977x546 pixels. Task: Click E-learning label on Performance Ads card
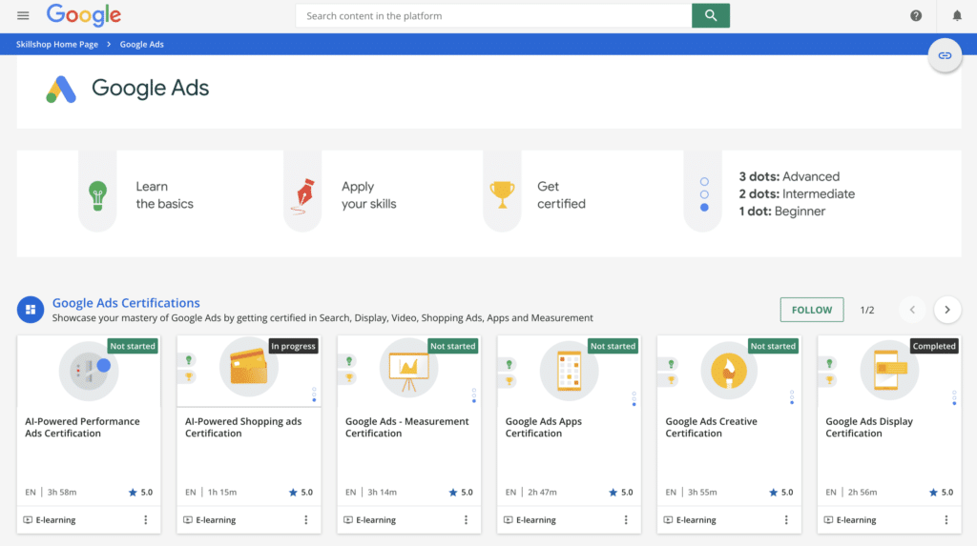click(x=55, y=520)
